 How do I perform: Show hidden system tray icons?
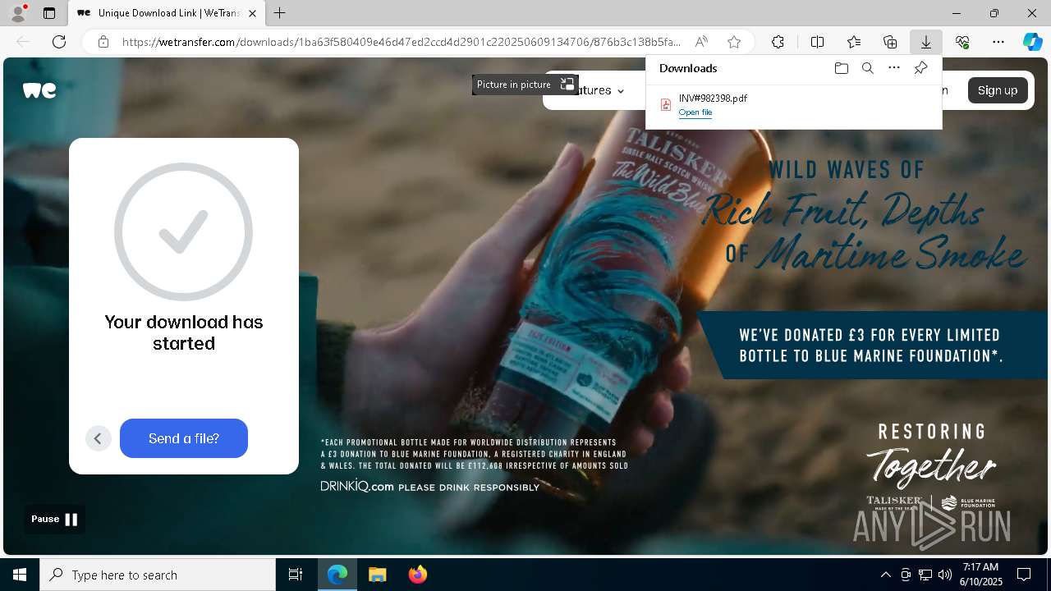point(885,575)
